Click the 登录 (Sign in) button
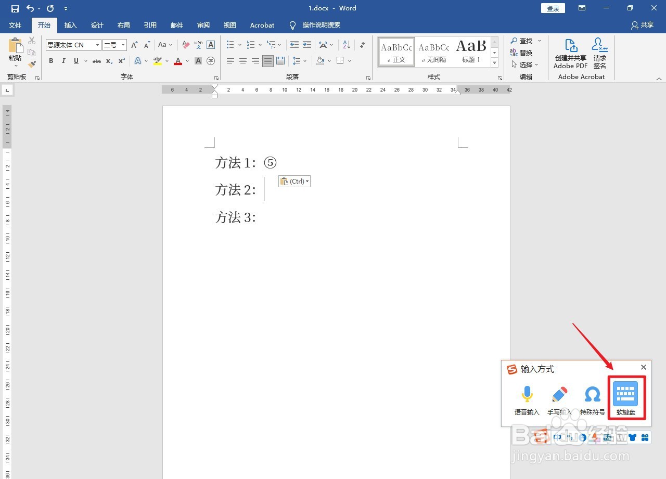 point(553,8)
